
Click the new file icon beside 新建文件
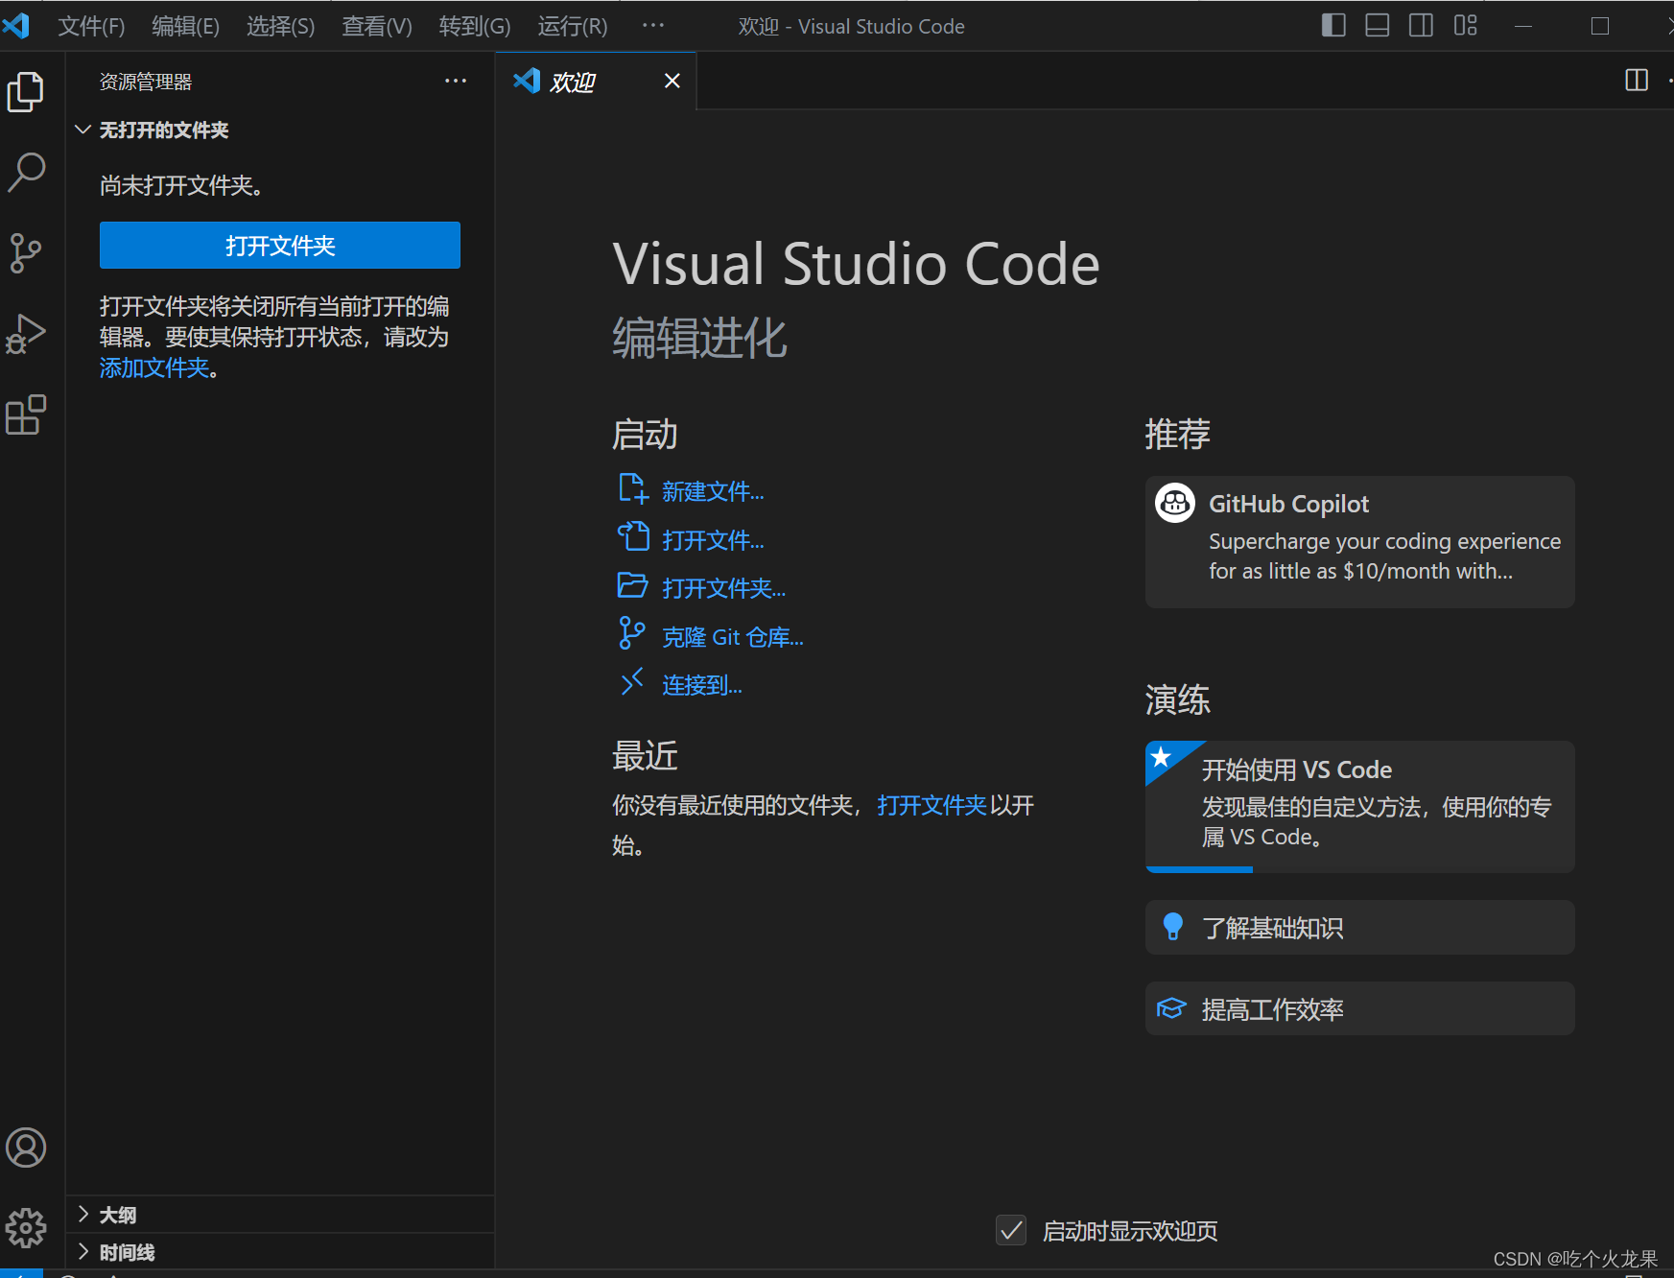[x=633, y=488]
